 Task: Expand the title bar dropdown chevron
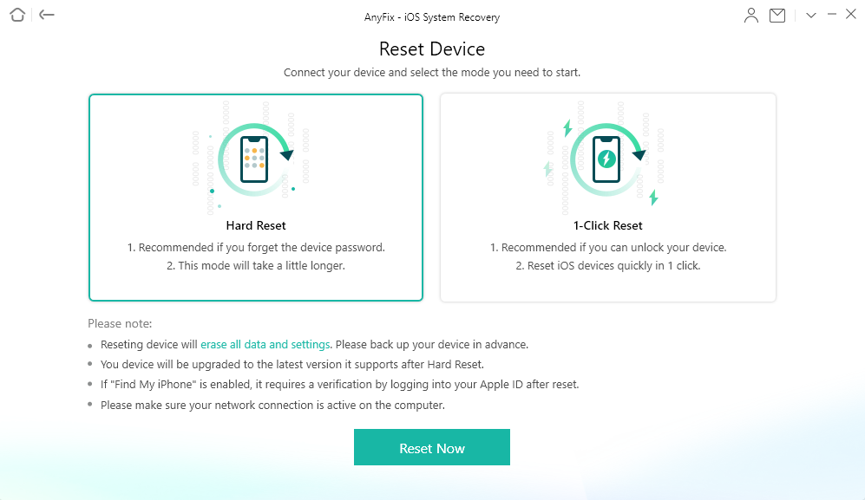pyautogui.click(x=811, y=16)
